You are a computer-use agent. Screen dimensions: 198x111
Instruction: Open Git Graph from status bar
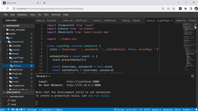[x=32, y=109]
